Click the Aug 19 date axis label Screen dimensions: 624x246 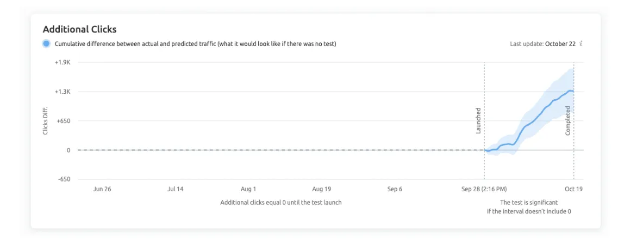321,189
